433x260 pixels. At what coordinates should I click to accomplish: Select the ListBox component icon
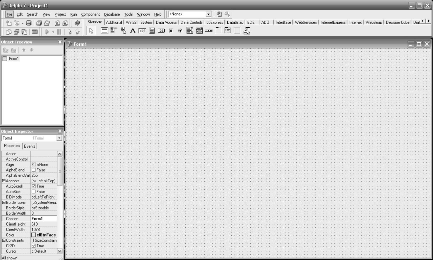pyautogui.click(x=190, y=31)
